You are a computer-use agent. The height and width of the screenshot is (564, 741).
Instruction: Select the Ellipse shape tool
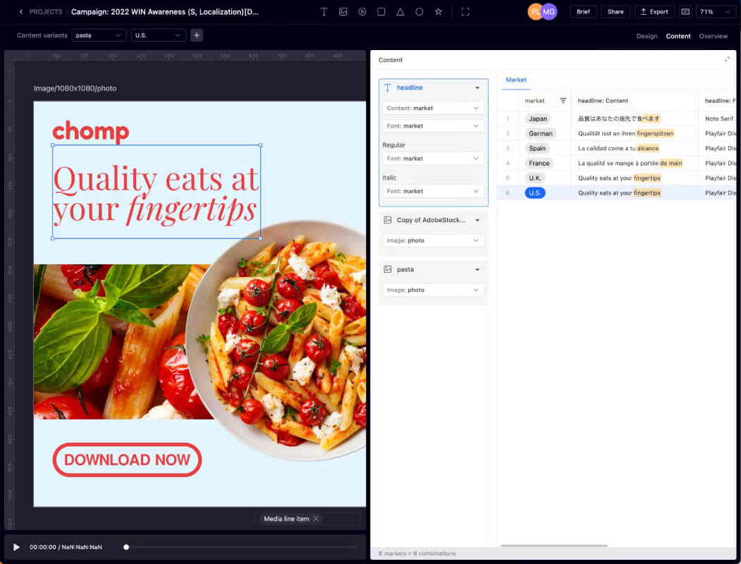(x=420, y=12)
